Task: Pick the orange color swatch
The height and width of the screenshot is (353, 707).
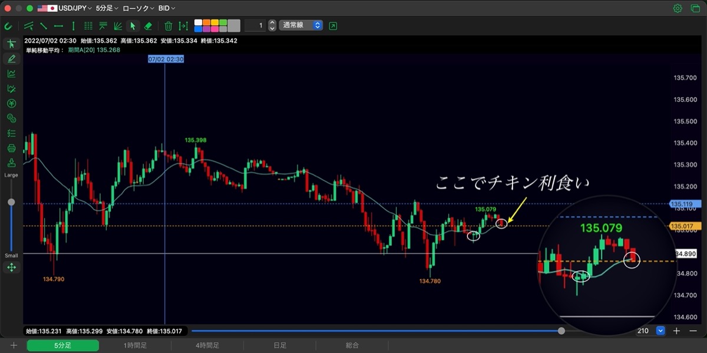Action: click(x=206, y=22)
